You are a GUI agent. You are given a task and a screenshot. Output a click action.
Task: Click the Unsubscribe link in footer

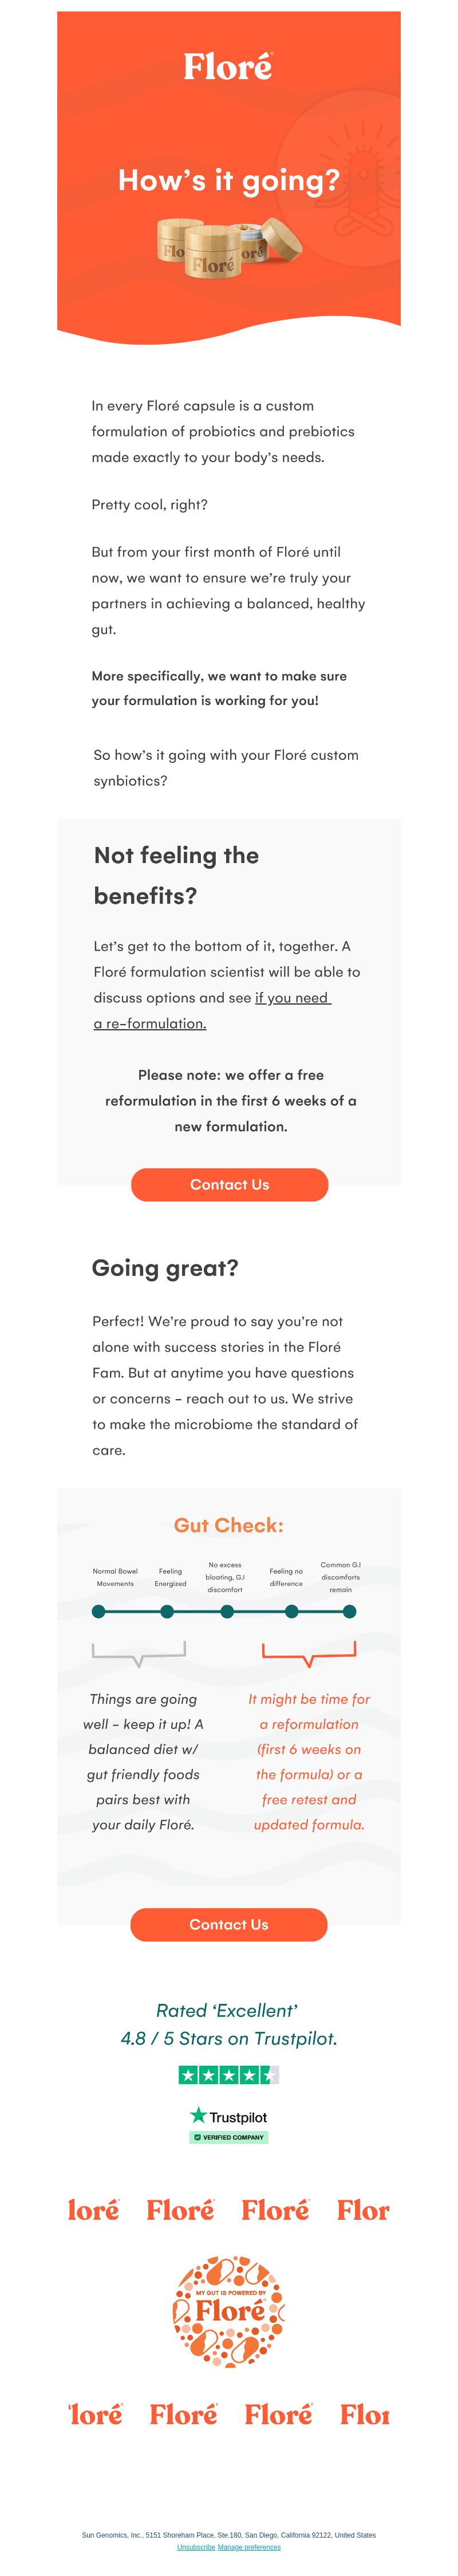[196, 2547]
